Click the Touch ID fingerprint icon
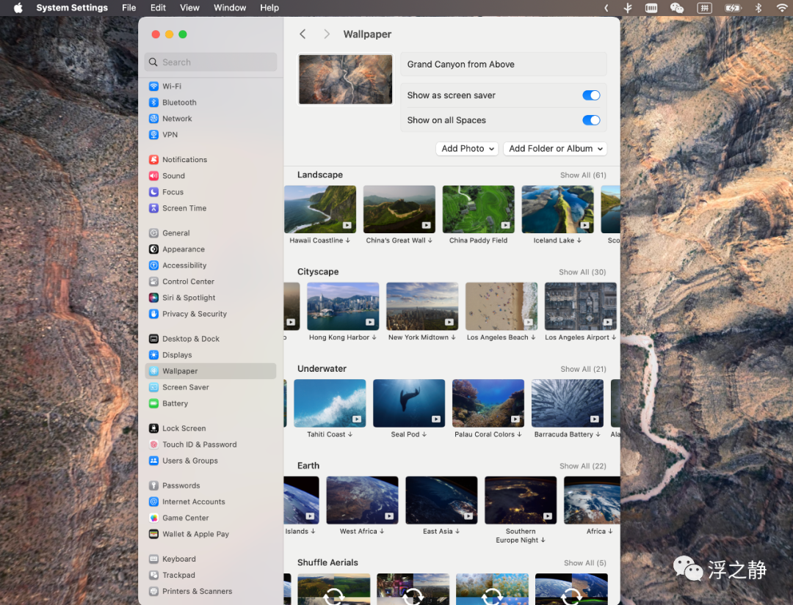Viewport: 793px width, 605px height. tap(153, 444)
